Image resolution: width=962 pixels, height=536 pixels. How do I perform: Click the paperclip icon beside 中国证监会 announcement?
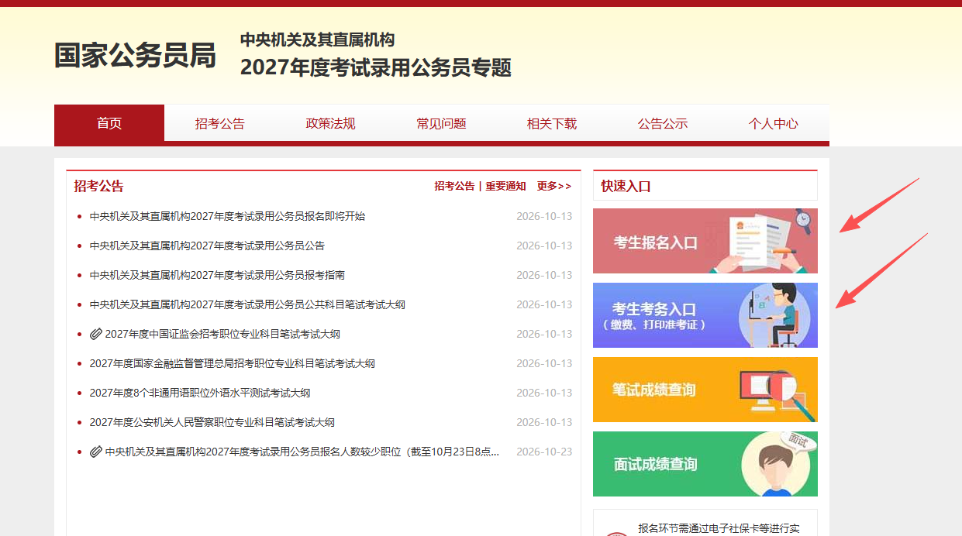[x=96, y=334]
